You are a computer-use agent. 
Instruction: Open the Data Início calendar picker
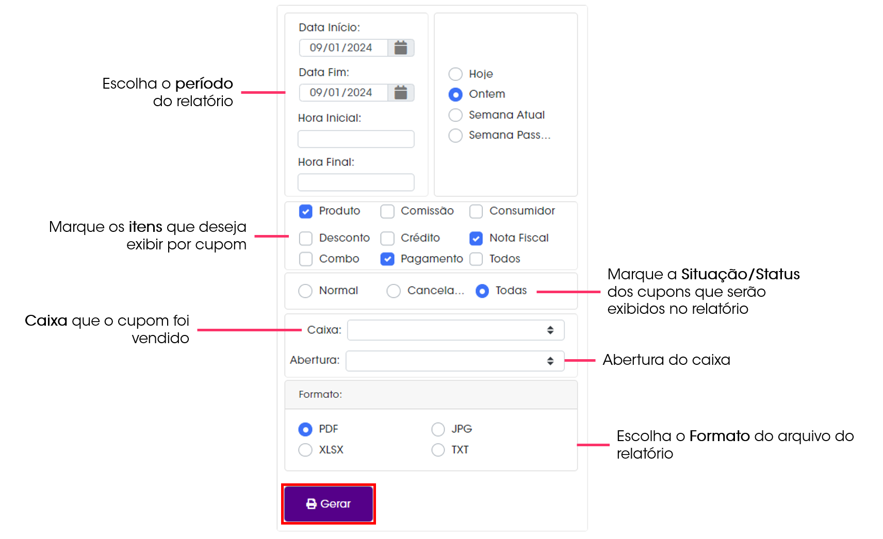click(401, 48)
